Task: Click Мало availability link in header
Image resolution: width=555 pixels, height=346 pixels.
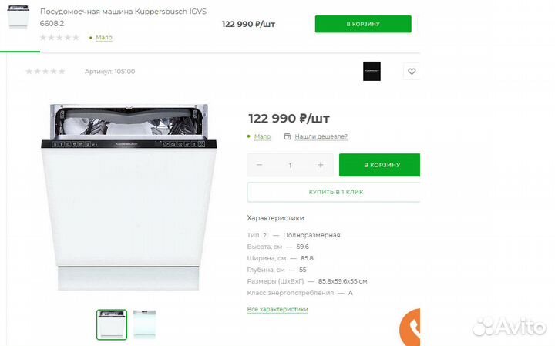Action: [x=104, y=38]
